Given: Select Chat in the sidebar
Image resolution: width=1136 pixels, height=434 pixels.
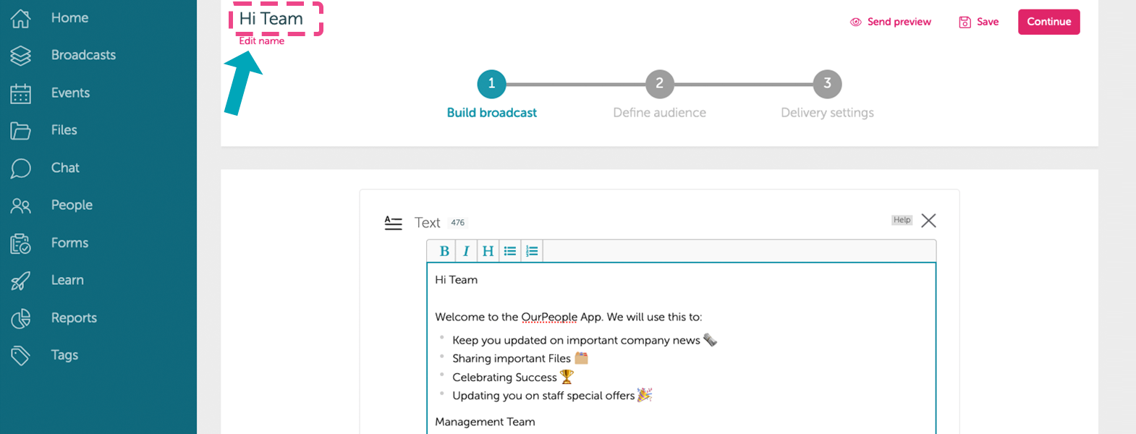Looking at the screenshot, I should 65,168.
